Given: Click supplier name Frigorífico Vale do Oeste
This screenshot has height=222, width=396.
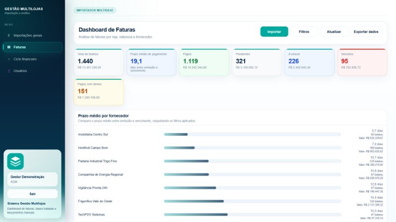Looking at the screenshot, I should point(95,201).
